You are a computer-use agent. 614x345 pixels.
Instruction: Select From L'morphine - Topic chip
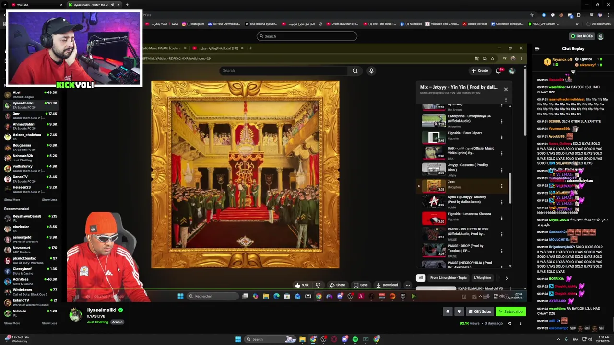click(448, 278)
